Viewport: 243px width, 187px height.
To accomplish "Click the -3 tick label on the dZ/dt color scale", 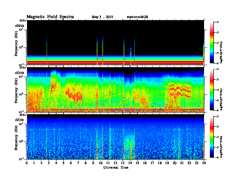I will [x=217, y=127].
